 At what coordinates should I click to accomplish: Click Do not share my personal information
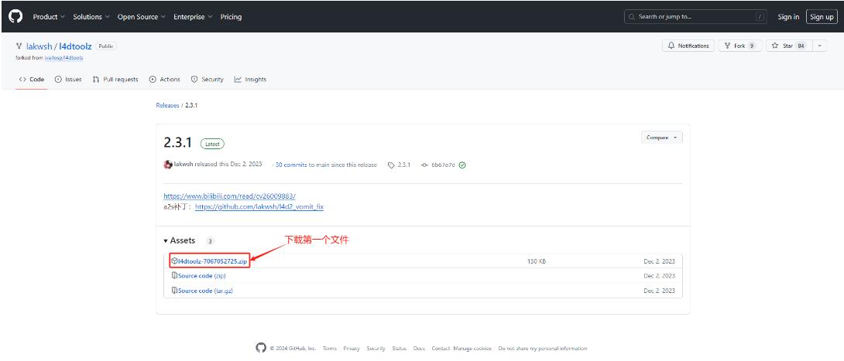click(x=543, y=348)
